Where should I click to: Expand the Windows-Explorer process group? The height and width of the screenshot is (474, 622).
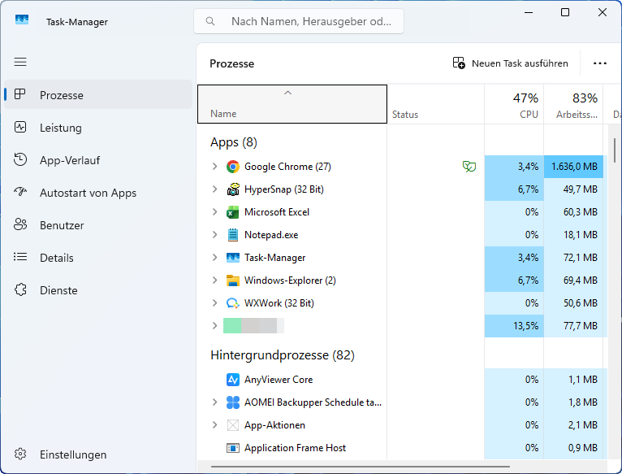coord(214,280)
